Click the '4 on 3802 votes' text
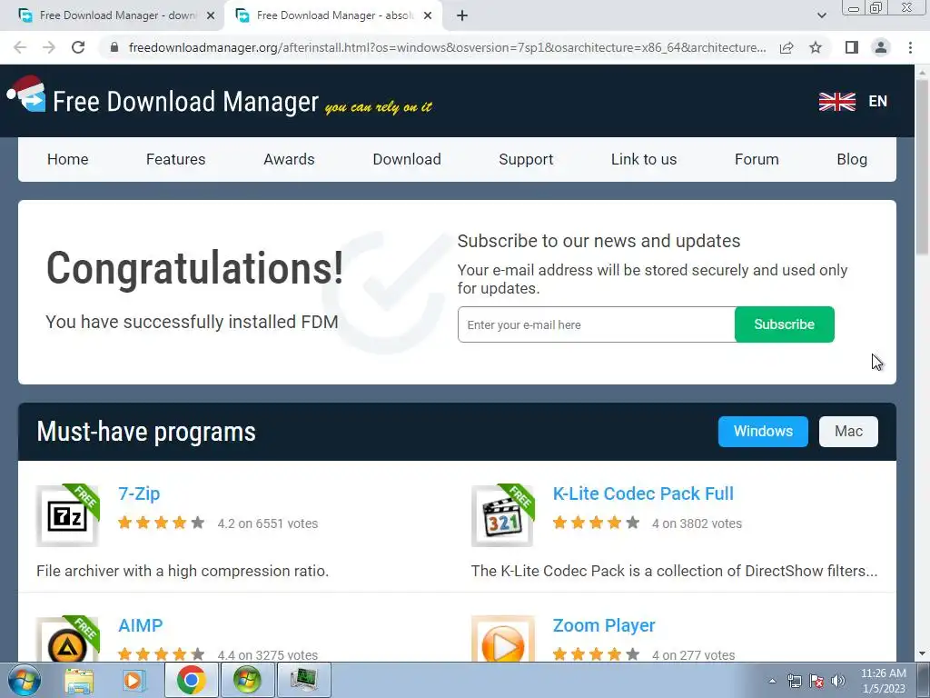Image resolution: width=930 pixels, height=698 pixels. coord(697,523)
